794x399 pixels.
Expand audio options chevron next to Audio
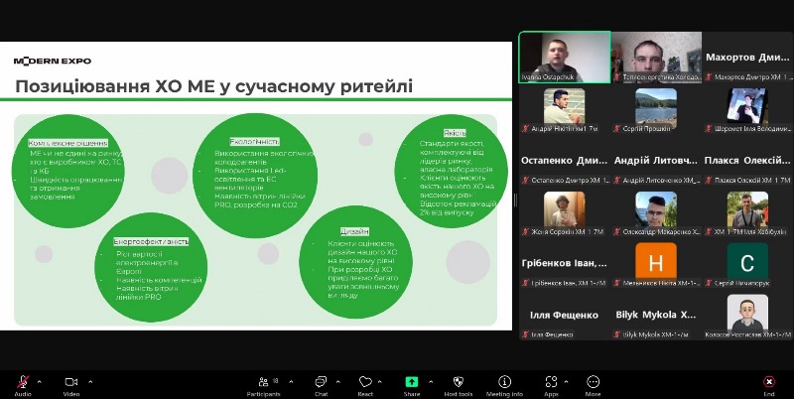(39, 382)
